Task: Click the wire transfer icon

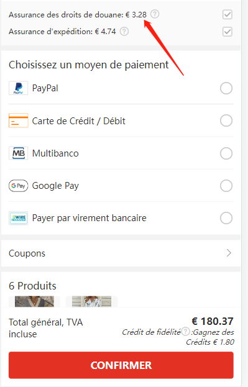Action: 18,218
